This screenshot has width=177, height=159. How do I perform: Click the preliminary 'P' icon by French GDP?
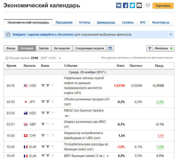(108, 156)
